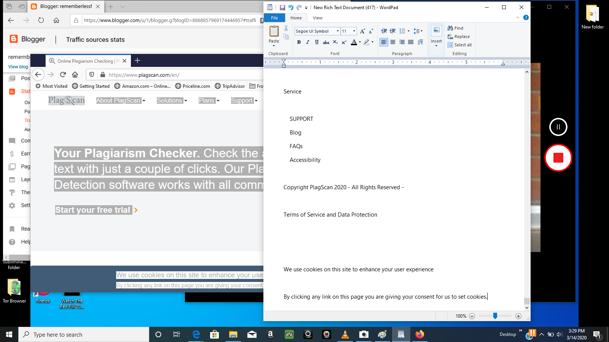Reload the PlagScan page in Firefox
This screenshot has height=342, width=609.
point(63,74)
